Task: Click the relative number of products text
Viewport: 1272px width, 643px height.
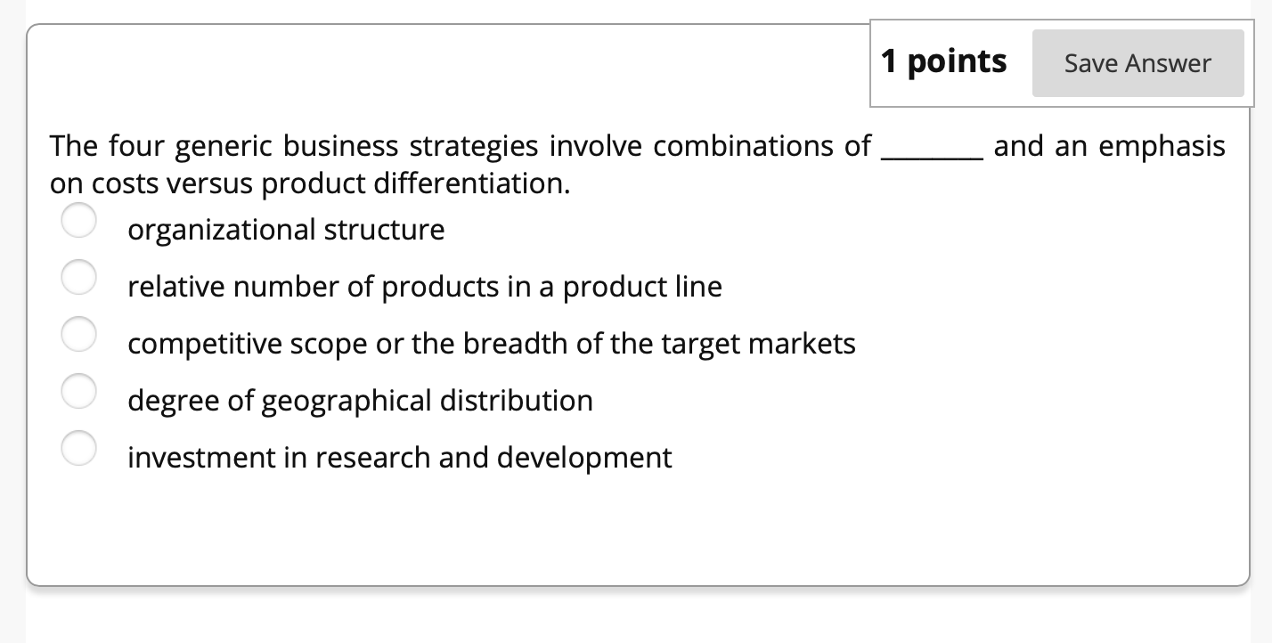Action: 424,286
